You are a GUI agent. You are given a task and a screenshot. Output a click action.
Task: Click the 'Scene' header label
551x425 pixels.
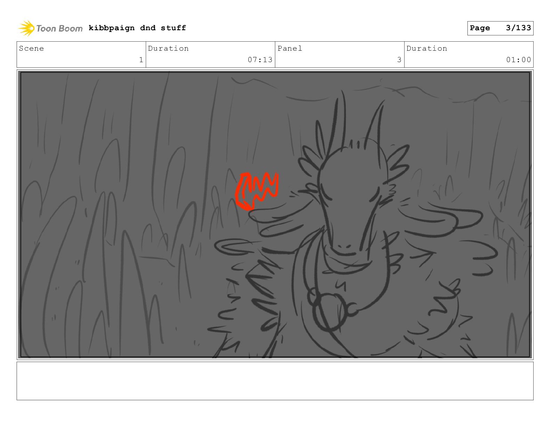click(x=31, y=48)
